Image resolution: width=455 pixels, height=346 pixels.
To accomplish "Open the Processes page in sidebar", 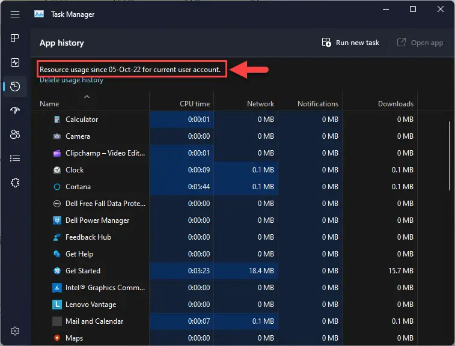I will (15, 38).
